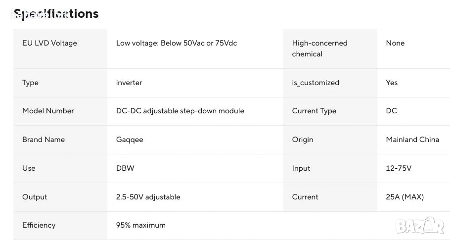Click the Brand Name label
The image size is (450, 240).
pos(44,140)
